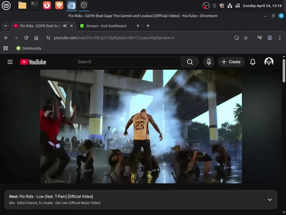
Task: Go forward to the next page
Action: point(16,38)
